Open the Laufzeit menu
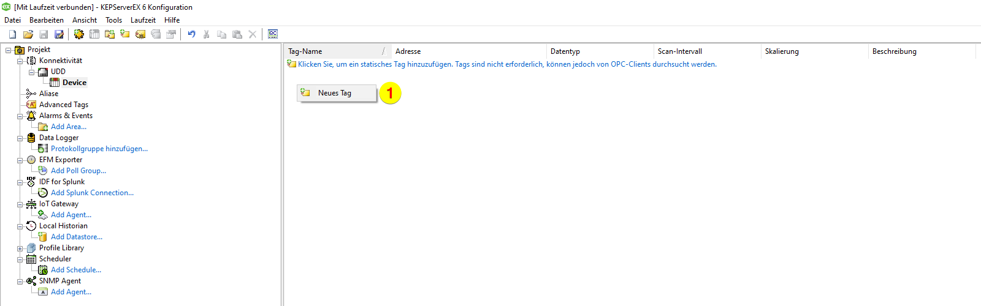Viewport: 981px width, 306px height. (x=143, y=20)
